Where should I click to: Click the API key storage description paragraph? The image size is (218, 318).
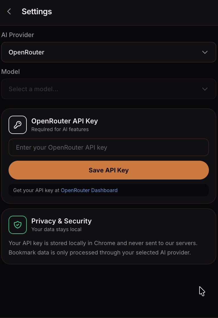tap(103, 248)
